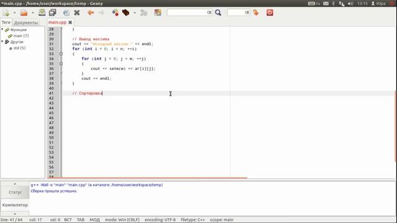397x223 pixels.
Task: Place cursor on the Сортировка comment line
Action: point(87,93)
